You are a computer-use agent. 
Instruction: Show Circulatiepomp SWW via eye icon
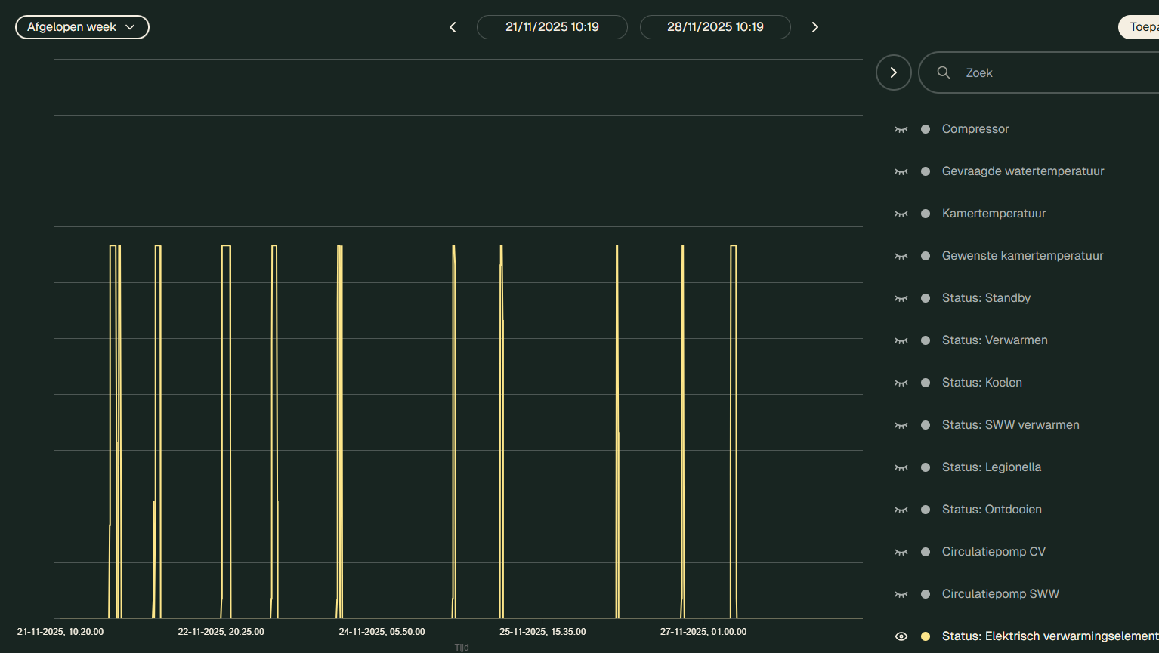(901, 594)
